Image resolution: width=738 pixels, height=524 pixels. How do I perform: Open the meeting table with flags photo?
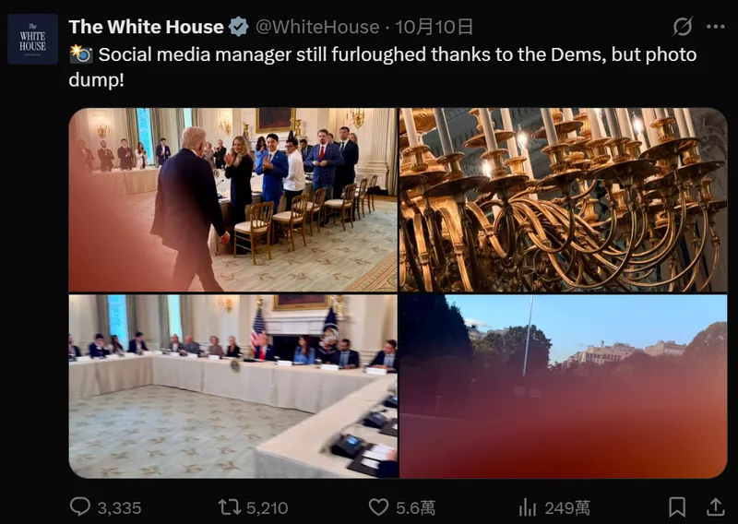(233, 386)
